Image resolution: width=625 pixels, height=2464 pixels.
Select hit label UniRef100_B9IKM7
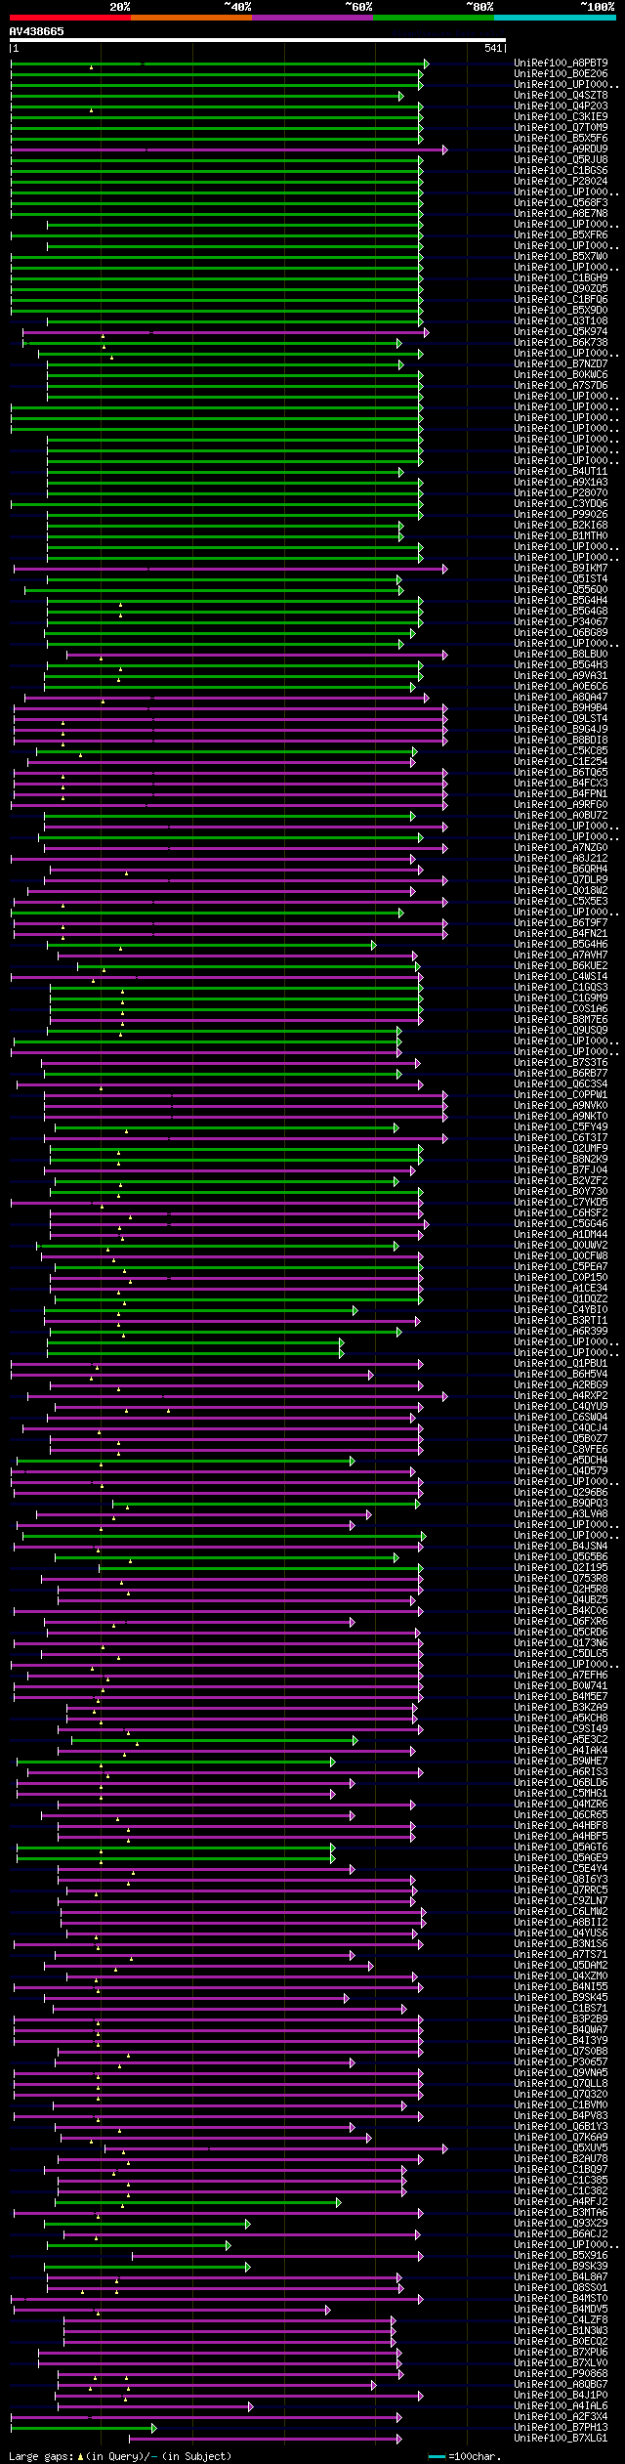point(561,569)
